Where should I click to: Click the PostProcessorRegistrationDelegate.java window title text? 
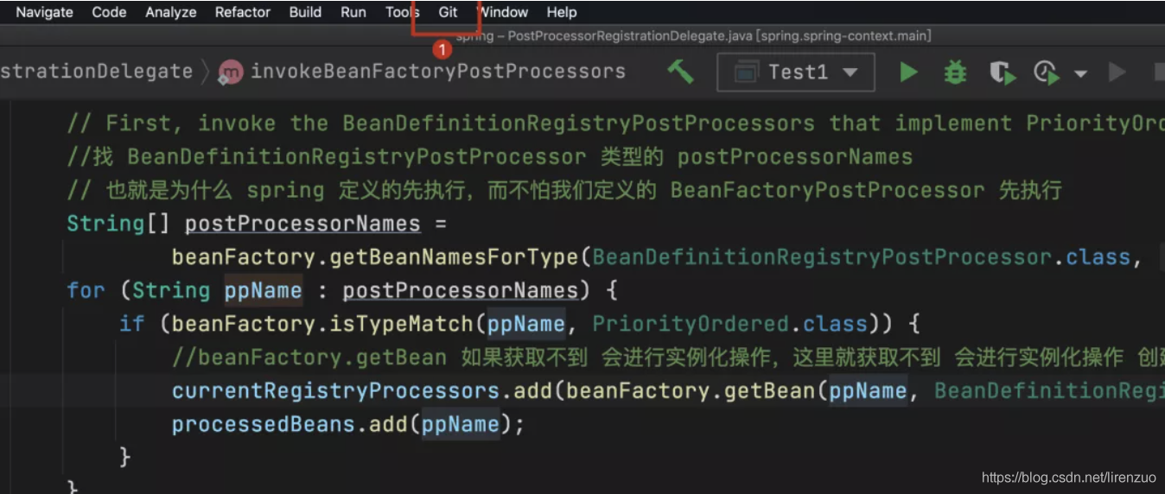[x=694, y=36]
